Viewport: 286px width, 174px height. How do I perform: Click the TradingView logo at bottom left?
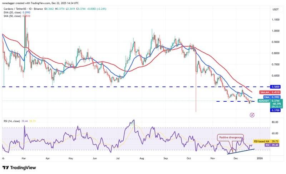click(6, 168)
